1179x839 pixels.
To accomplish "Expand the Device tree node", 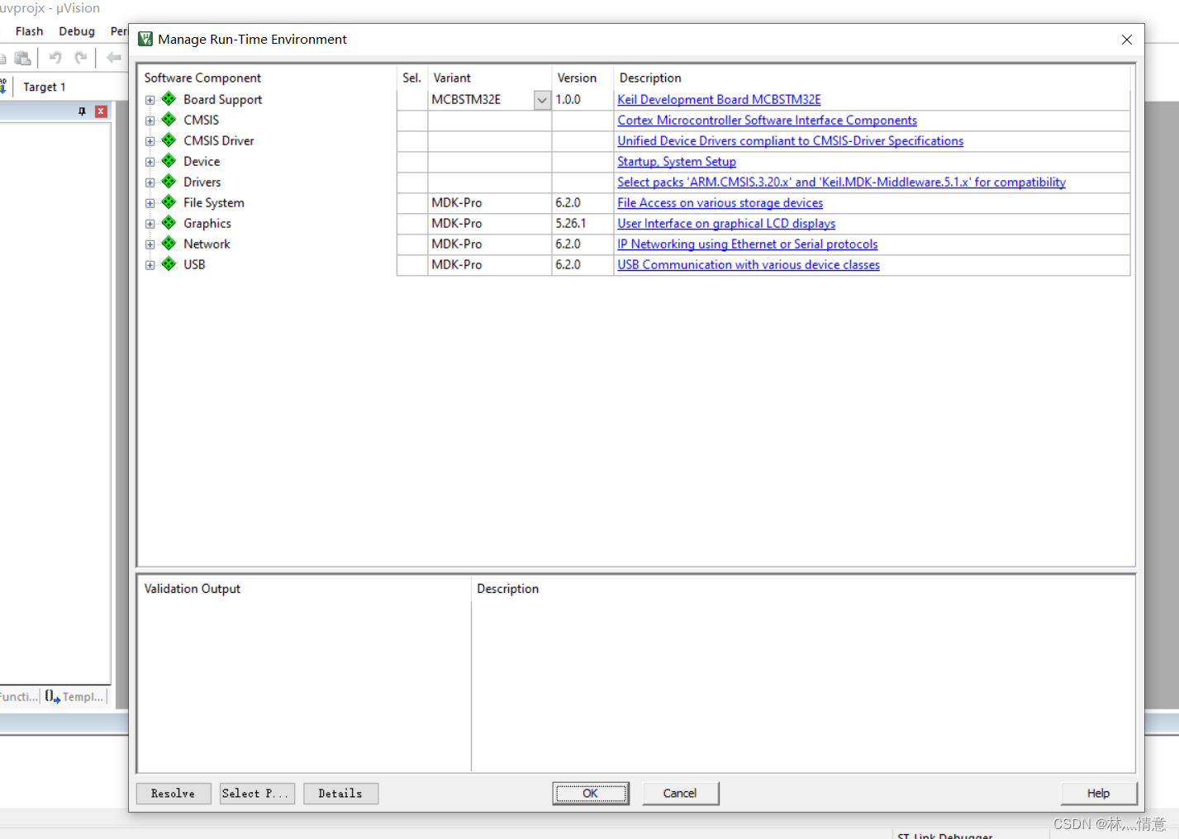I will [150, 162].
